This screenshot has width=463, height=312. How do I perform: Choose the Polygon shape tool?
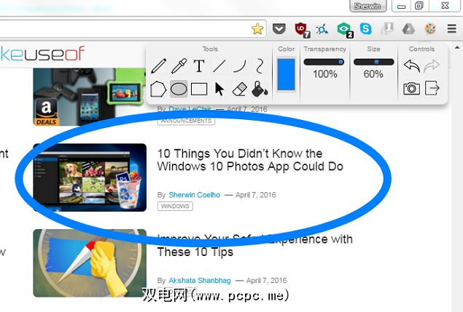pos(158,89)
